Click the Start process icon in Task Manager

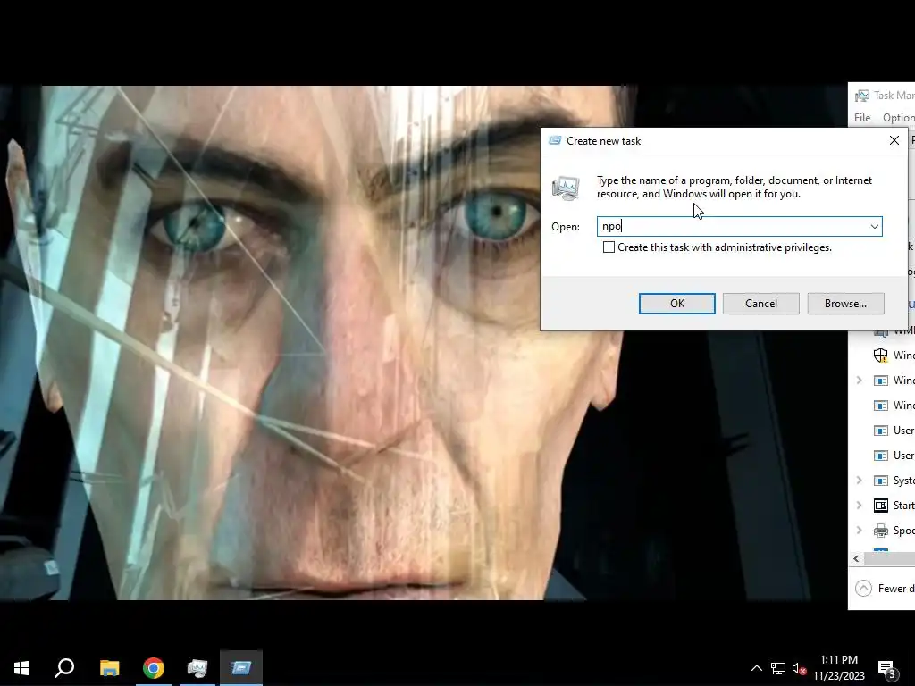[880, 506]
